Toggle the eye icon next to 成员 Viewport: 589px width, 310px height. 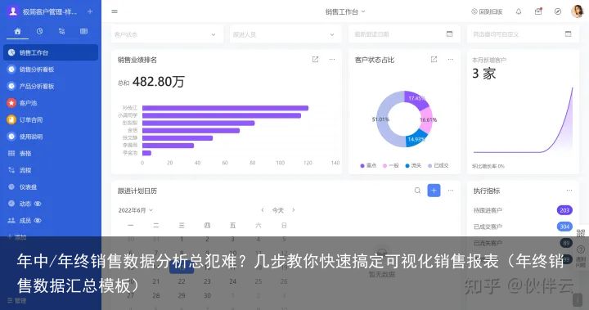(x=38, y=221)
